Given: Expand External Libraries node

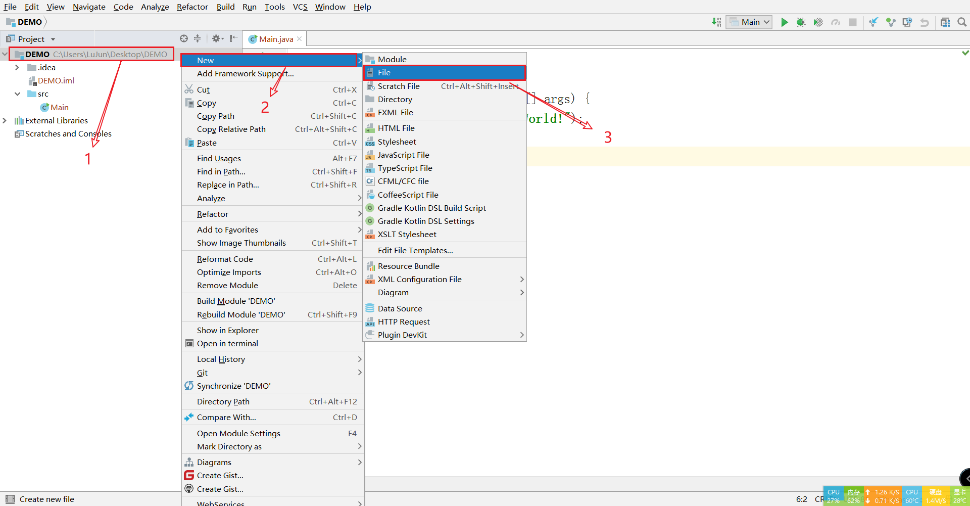Looking at the screenshot, I should coord(5,120).
